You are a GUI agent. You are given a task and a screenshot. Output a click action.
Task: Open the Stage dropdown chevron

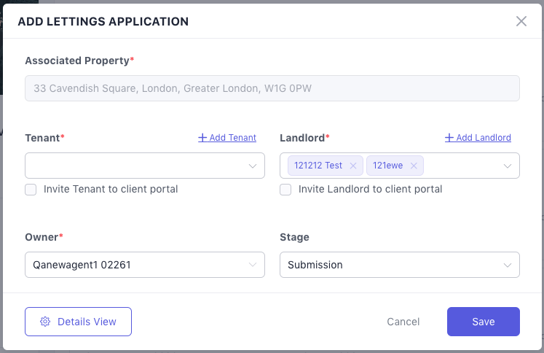(508, 265)
